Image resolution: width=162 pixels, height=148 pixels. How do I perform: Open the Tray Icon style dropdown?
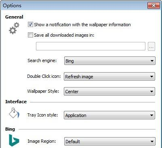point(109,115)
